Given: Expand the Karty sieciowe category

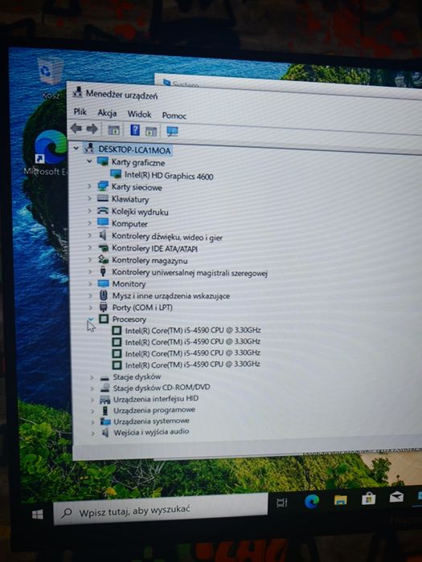Looking at the screenshot, I should (x=89, y=186).
